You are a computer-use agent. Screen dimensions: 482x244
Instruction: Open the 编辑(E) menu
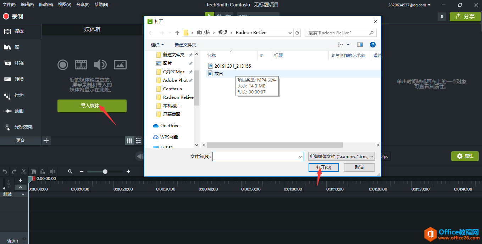pyautogui.click(x=27, y=5)
